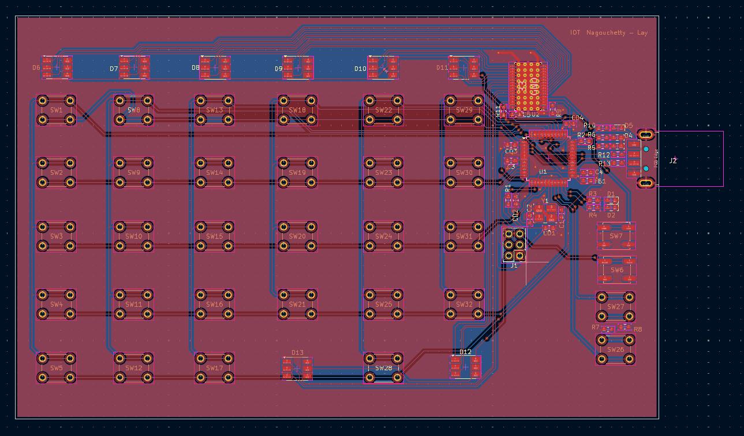Select the U1 microcontroller chip

[547, 157]
